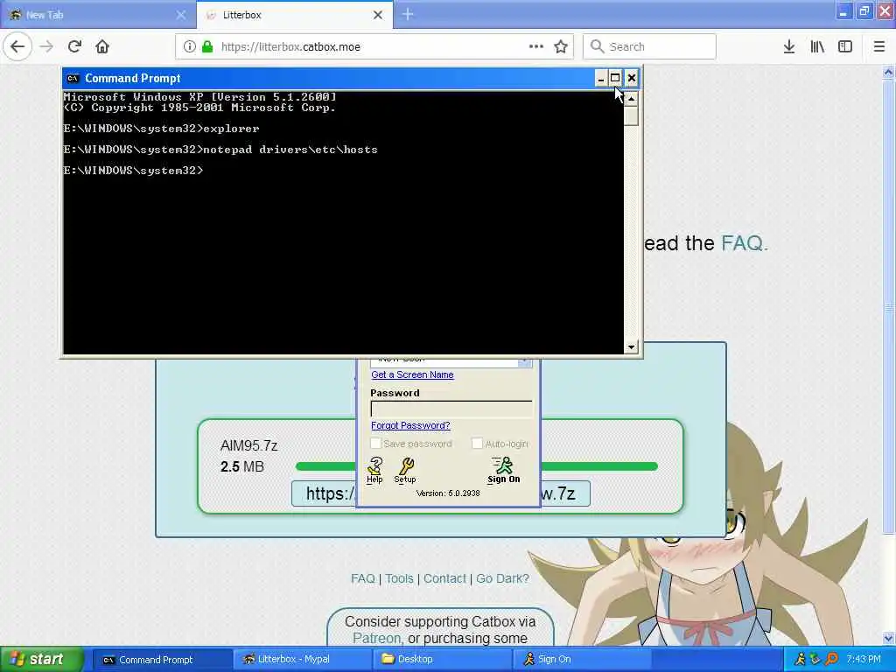Open Desktop folder taskbar button
This screenshot has height=672, width=896.
tap(442, 660)
